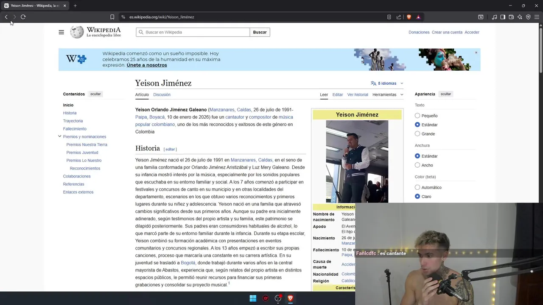This screenshot has width=543, height=305.
Task: Open Brave Shields lion icon
Action: tap(409, 17)
